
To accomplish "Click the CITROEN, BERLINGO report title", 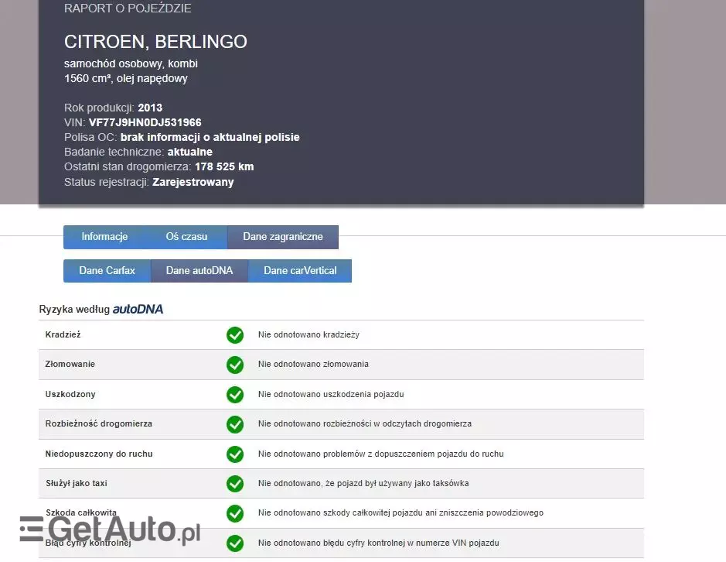I will (155, 42).
